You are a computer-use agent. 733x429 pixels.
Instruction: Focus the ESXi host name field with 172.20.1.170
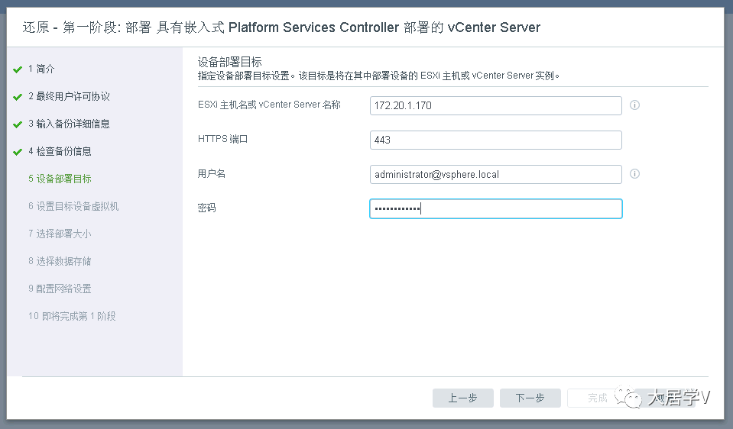(x=496, y=105)
